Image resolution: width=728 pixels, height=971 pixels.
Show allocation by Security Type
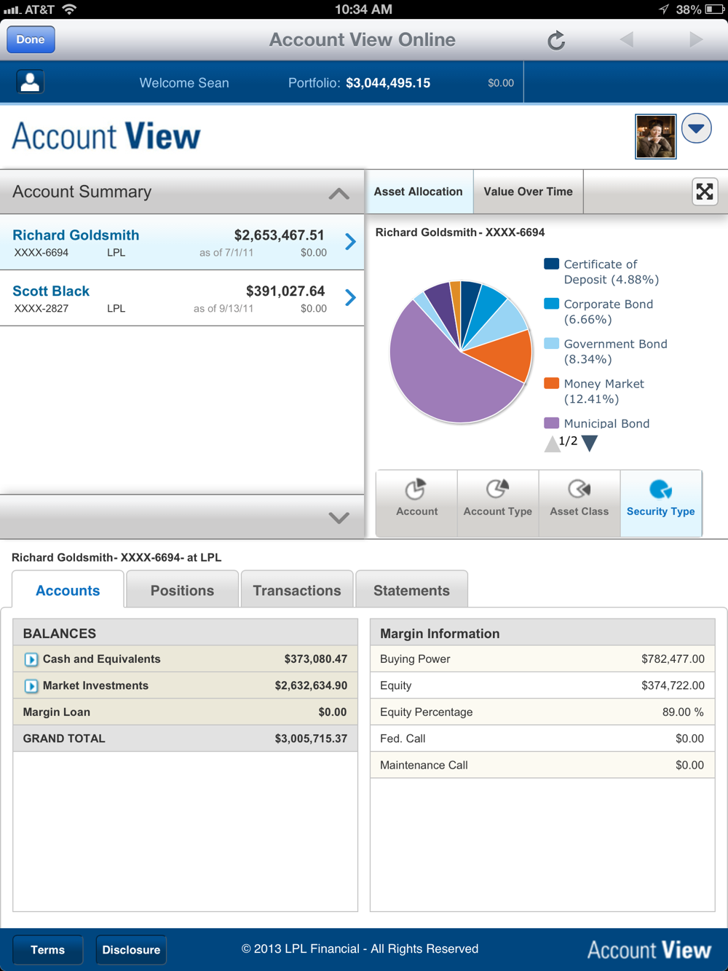(661, 503)
